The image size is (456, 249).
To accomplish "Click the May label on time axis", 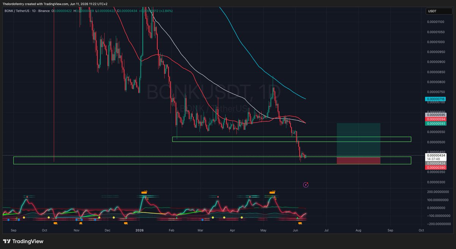I will [264, 230].
